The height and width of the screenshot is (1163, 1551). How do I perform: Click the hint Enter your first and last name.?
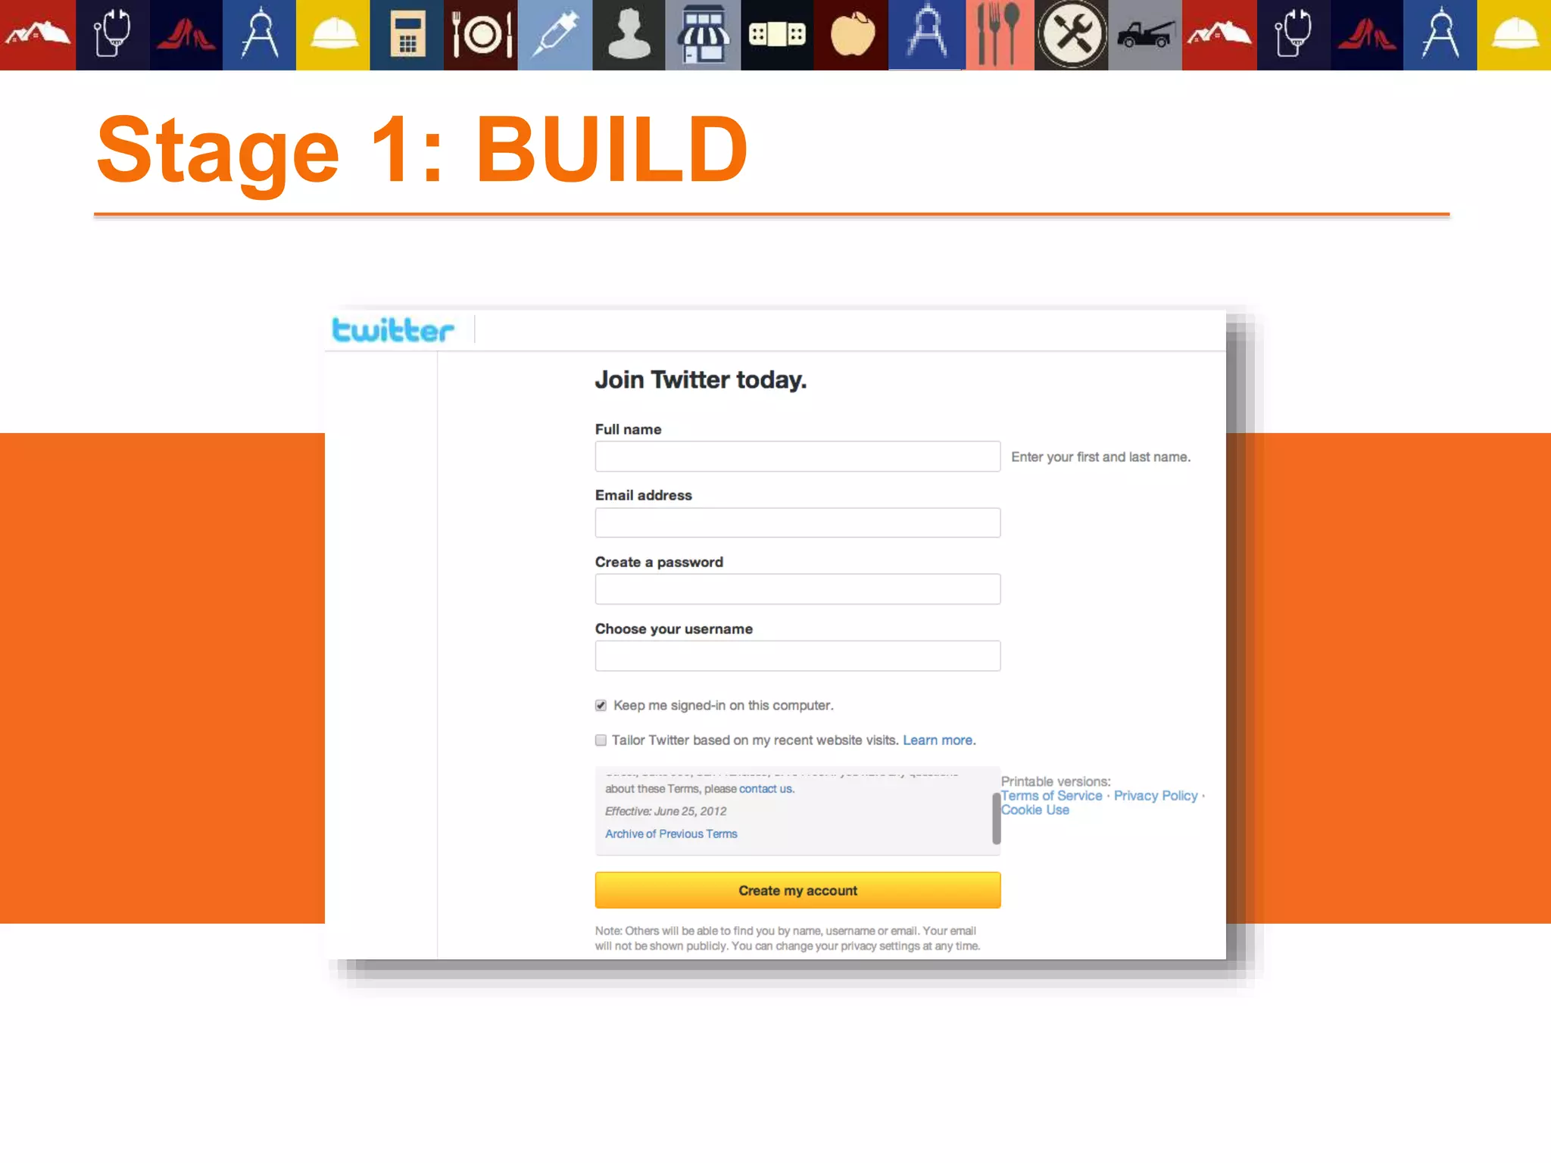[1100, 457]
